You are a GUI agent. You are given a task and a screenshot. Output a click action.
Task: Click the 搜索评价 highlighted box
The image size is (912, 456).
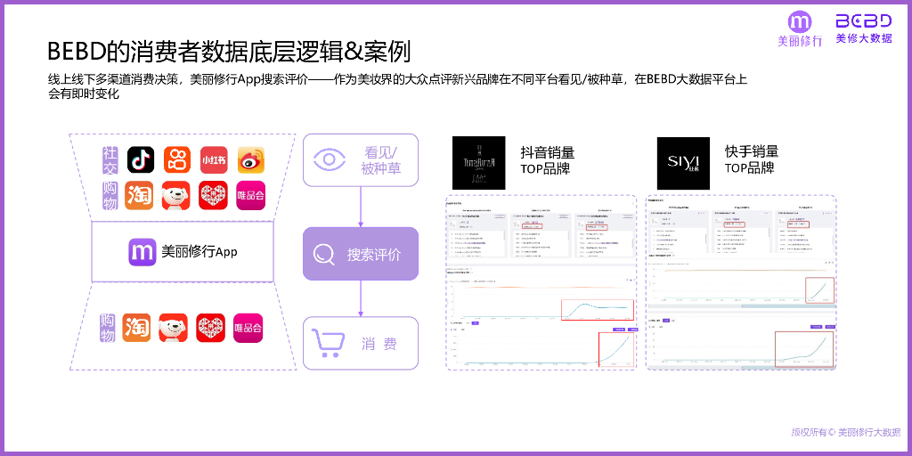[x=361, y=254]
